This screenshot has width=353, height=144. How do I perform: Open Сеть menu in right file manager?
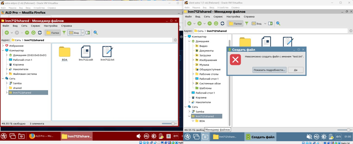207,17
